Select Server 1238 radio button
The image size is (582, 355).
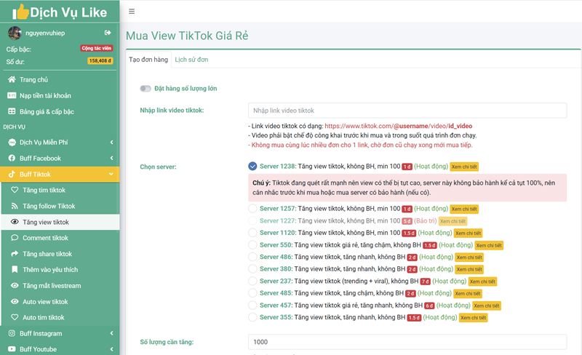click(252, 166)
